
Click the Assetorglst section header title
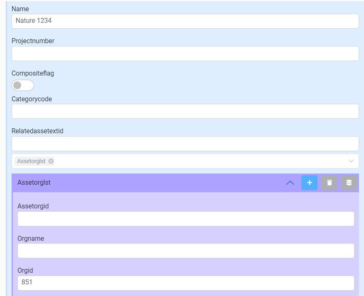pyautogui.click(x=34, y=182)
